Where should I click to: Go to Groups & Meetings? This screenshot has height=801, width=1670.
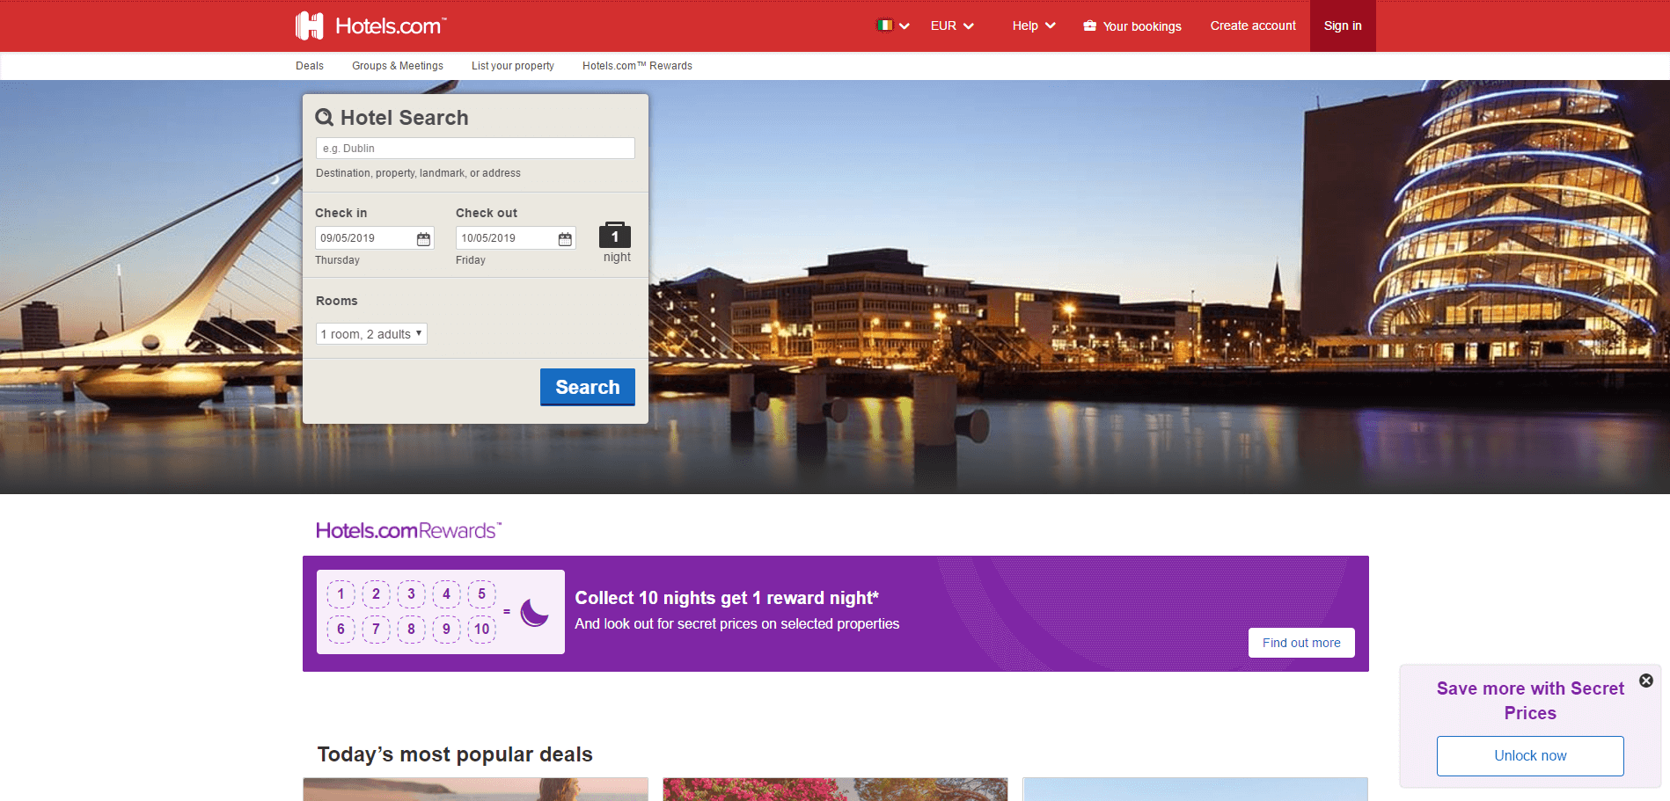point(398,66)
